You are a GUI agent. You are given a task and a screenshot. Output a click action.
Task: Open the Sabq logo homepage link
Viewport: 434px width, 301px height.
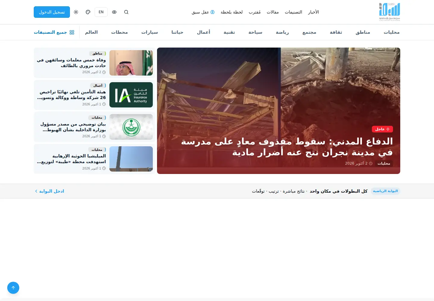pos(389,12)
